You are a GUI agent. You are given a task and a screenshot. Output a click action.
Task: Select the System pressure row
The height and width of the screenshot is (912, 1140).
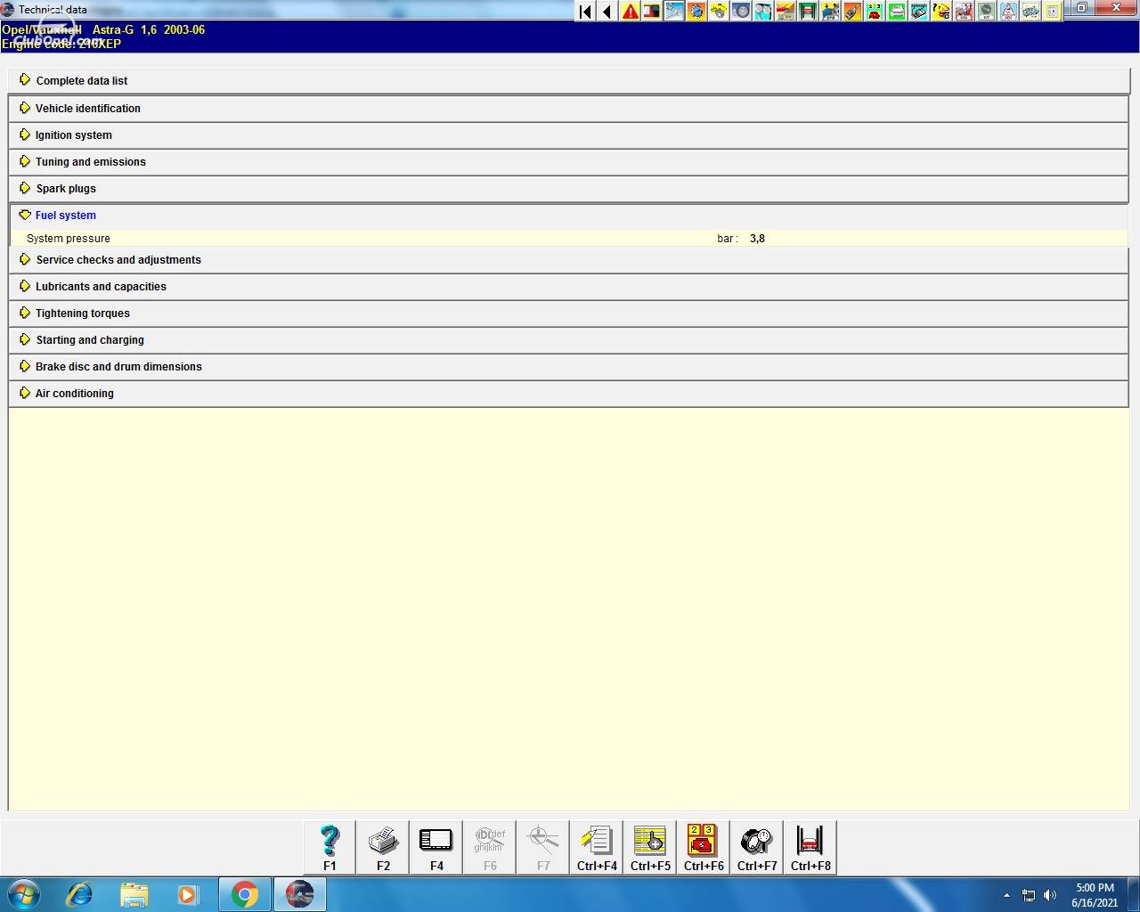click(568, 239)
